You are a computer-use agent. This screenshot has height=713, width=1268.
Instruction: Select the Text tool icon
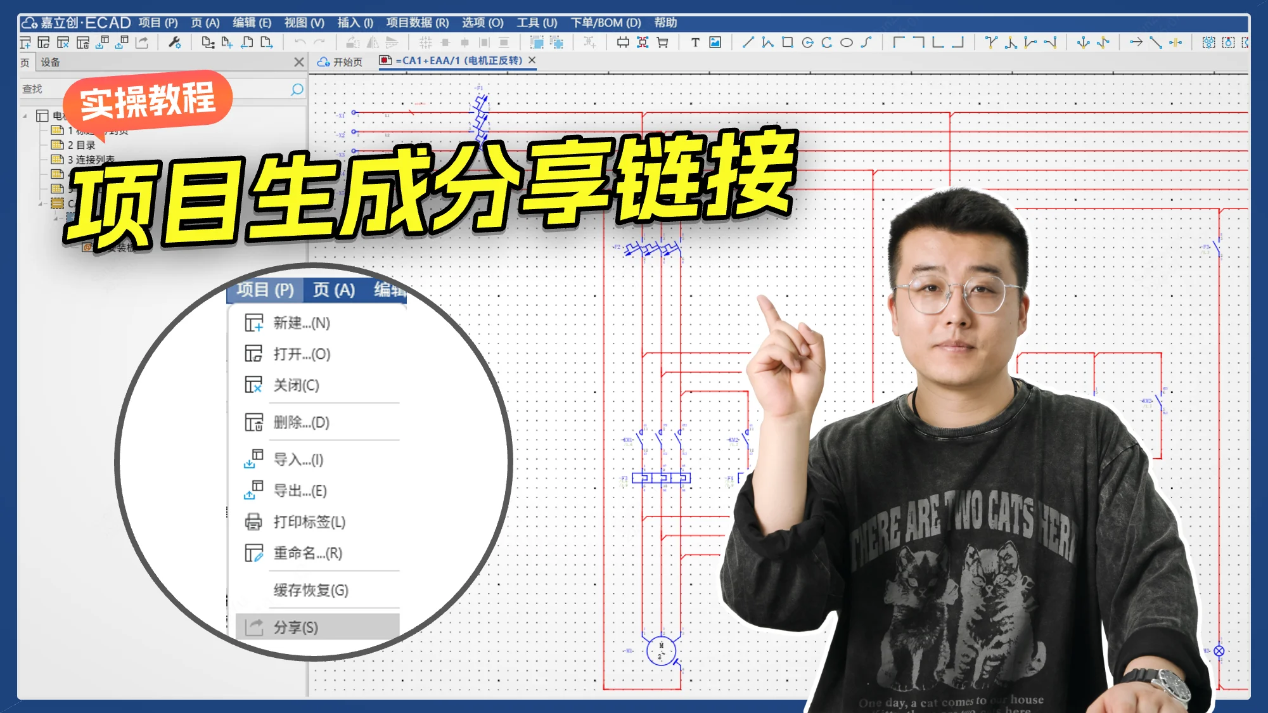click(x=695, y=42)
